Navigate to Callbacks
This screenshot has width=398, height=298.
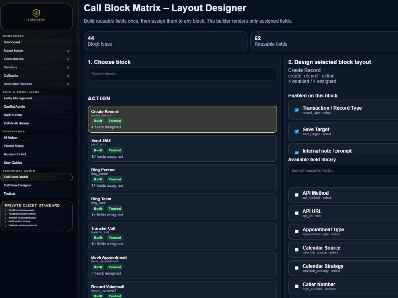pyautogui.click(x=37, y=76)
